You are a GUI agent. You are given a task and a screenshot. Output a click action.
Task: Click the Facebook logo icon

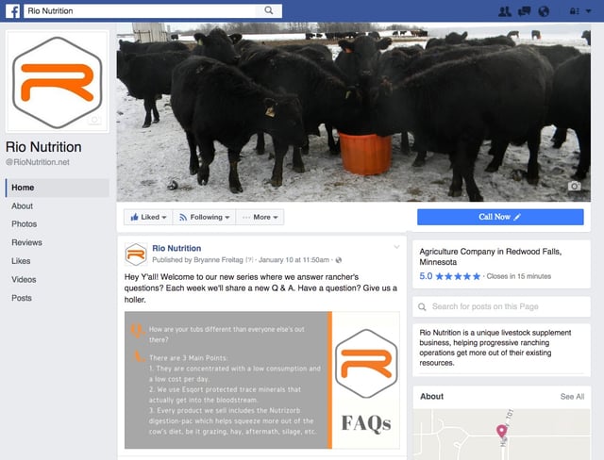click(x=12, y=11)
